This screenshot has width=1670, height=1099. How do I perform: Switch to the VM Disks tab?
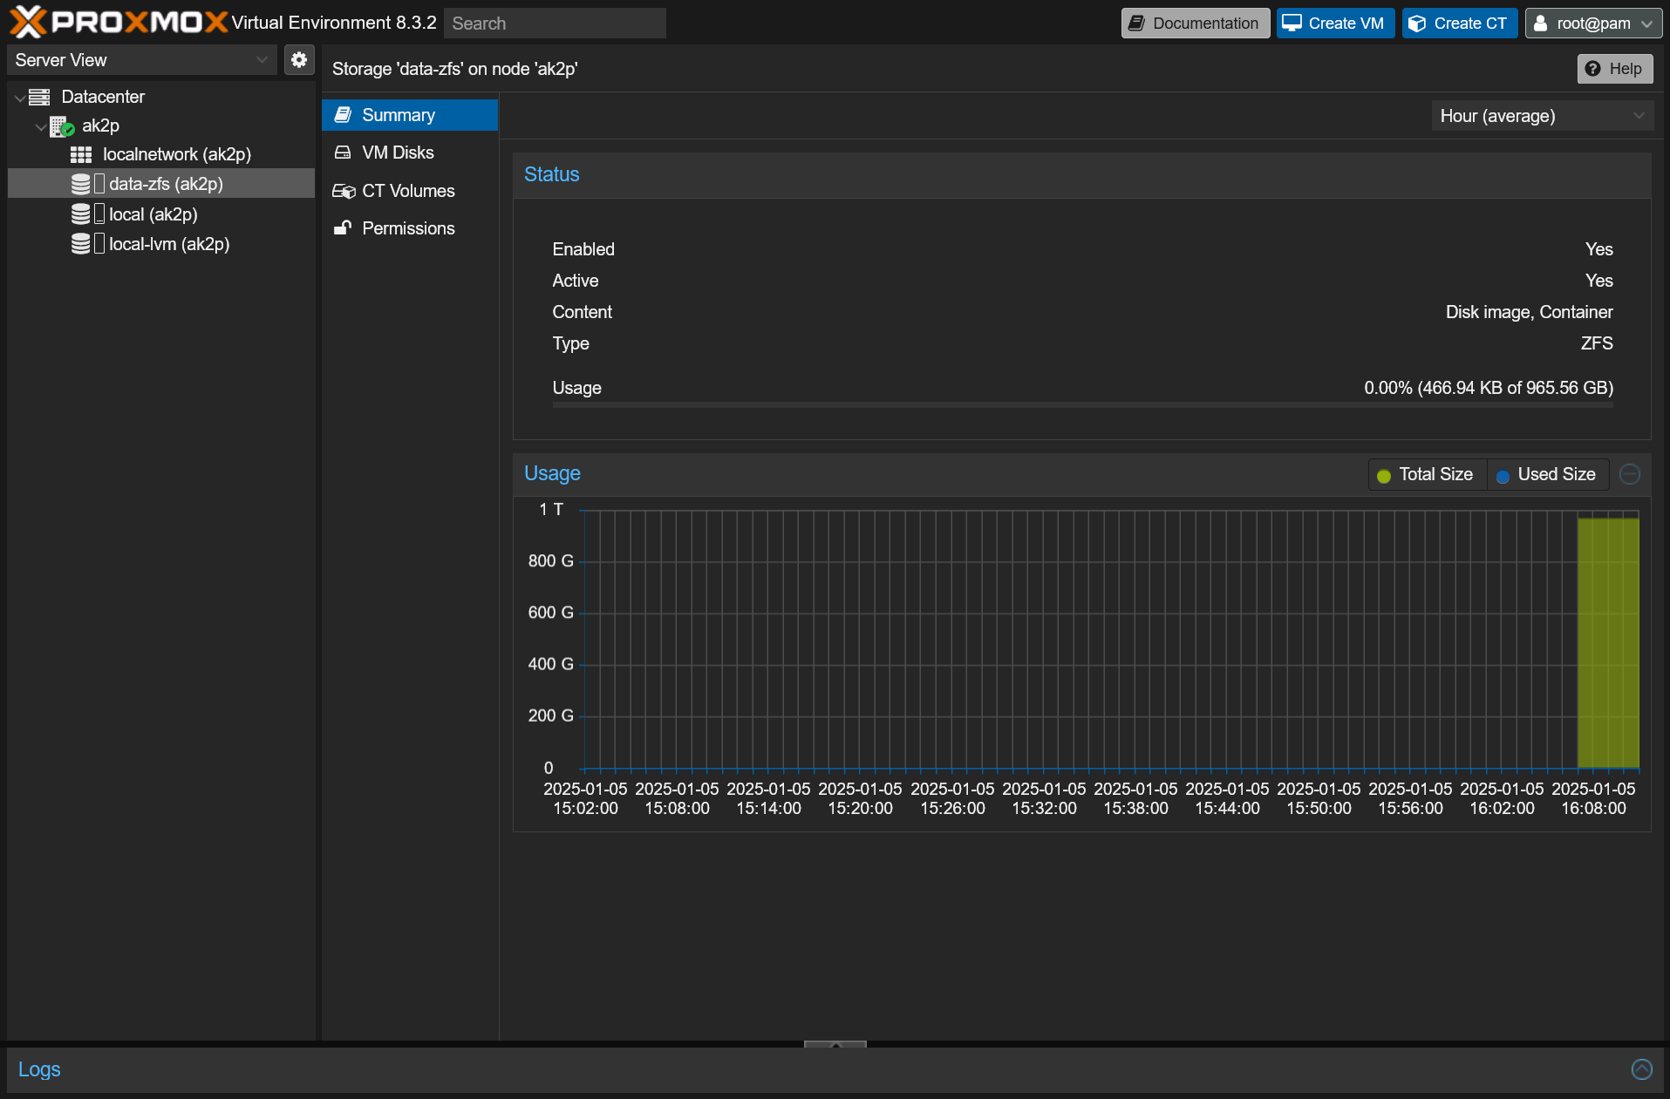coord(410,153)
